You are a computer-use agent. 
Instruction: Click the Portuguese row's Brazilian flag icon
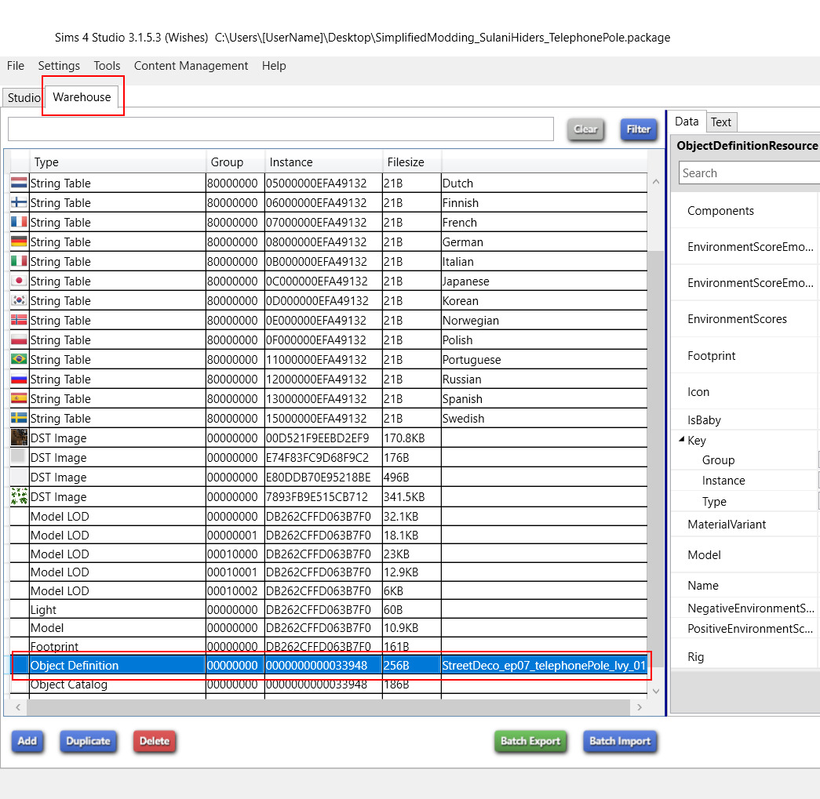coord(19,359)
